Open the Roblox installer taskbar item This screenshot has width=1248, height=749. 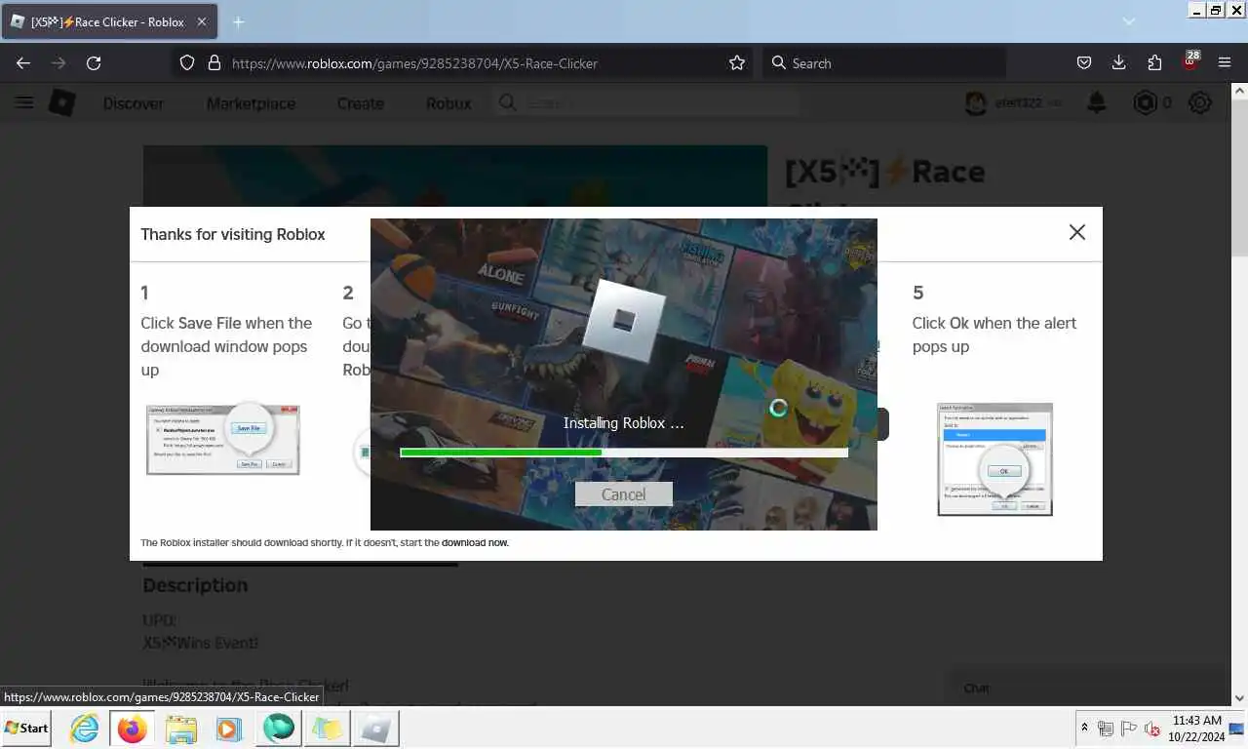[x=375, y=729]
